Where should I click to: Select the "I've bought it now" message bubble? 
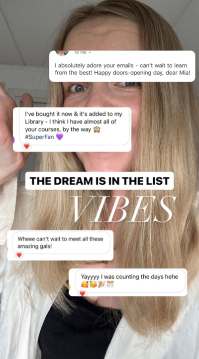[72, 129]
